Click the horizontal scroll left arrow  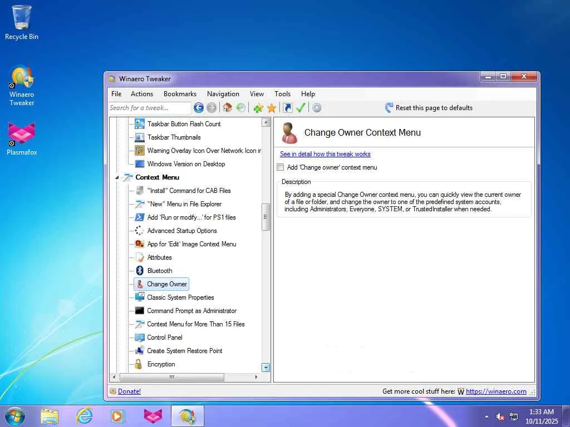tap(114, 378)
